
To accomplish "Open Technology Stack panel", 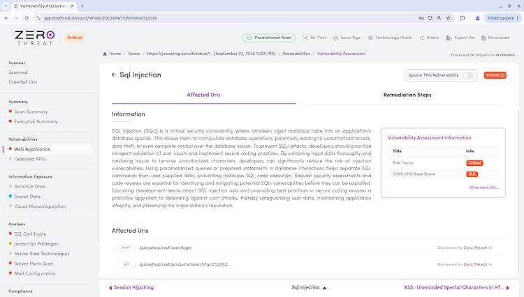I will 390,38.
